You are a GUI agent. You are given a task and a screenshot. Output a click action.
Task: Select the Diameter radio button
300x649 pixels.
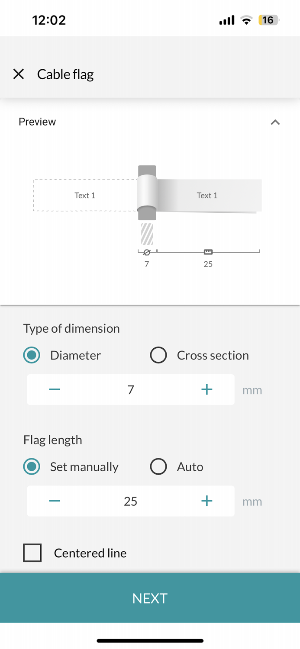32,355
